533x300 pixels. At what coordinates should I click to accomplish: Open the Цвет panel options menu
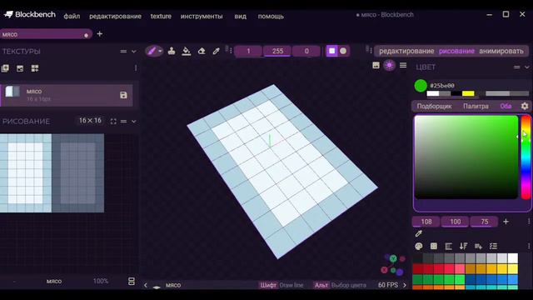pos(516,67)
